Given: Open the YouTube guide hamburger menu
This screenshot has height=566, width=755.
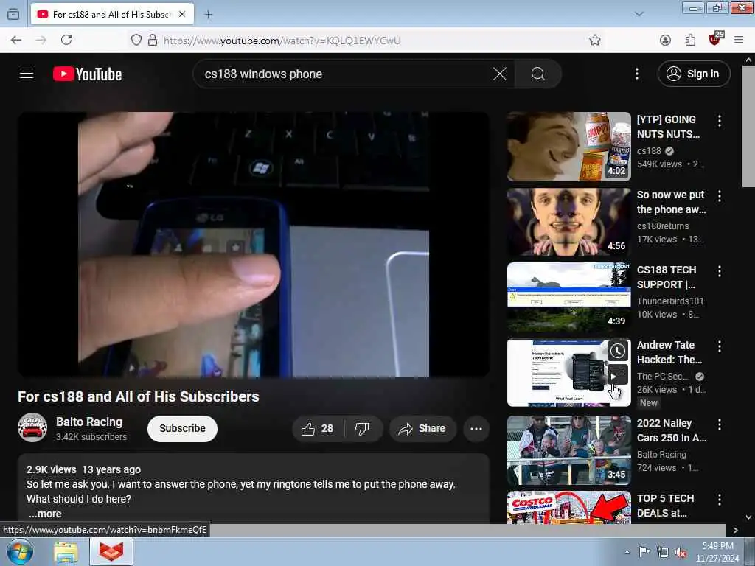Looking at the screenshot, I should coord(27,74).
